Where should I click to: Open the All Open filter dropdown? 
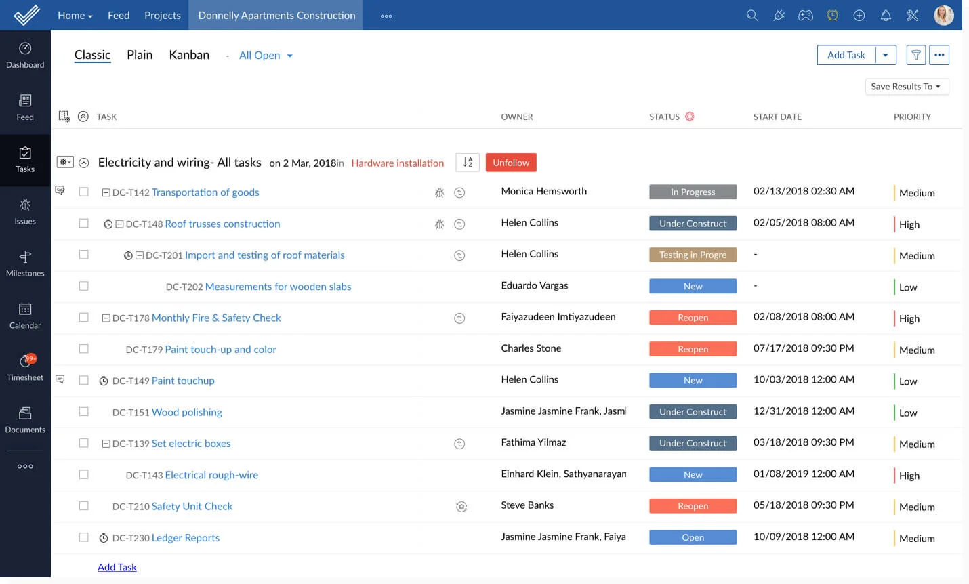[266, 56]
